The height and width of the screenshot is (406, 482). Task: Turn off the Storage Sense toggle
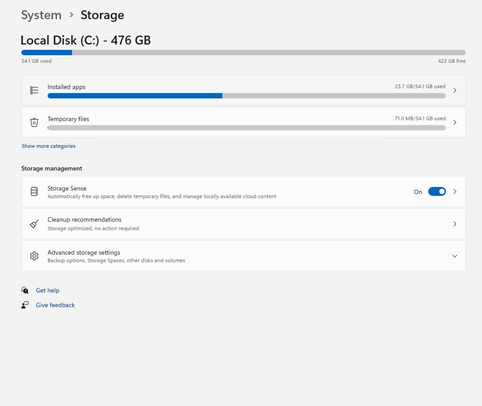pos(437,192)
